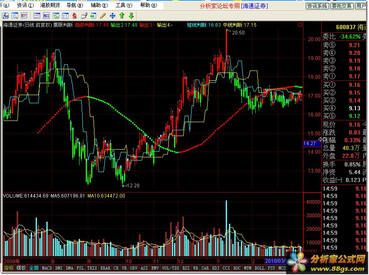
Task: Click the green up arrow icon
Action: tap(121, 16)
